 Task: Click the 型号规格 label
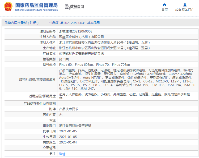pos(49,65)
